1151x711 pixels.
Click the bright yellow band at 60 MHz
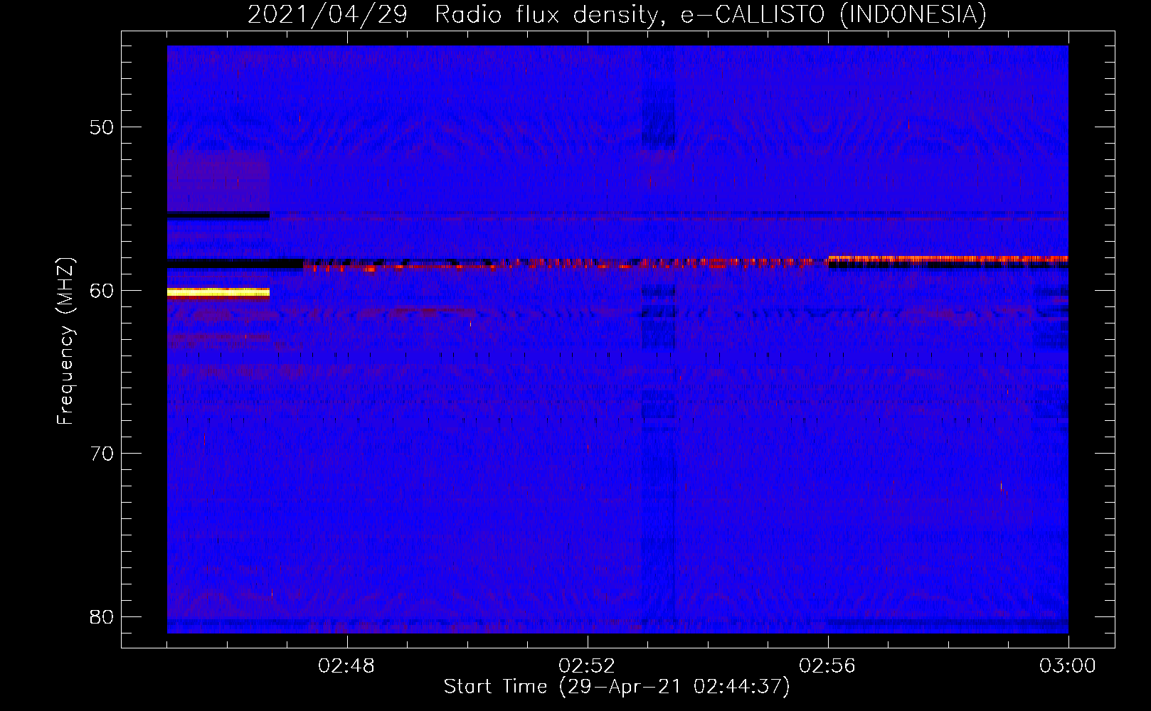click(218, 292)
